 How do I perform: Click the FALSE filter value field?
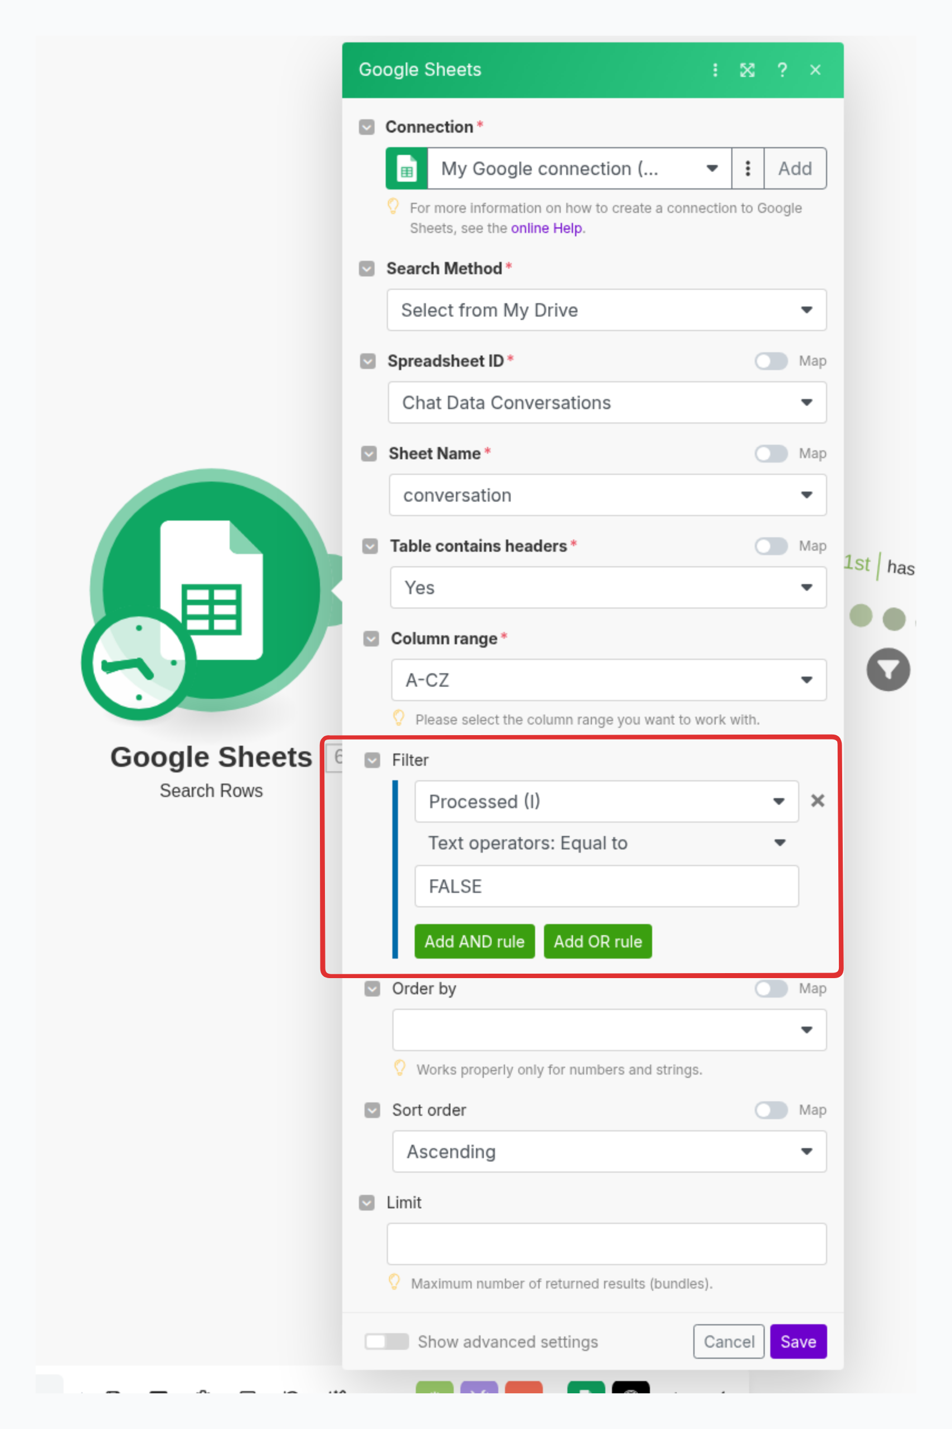[x=606, y=886]
